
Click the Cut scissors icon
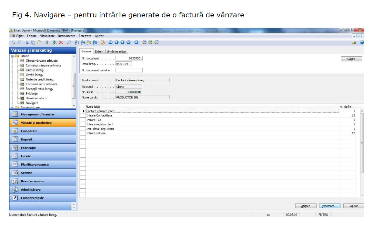coord(27,42)
